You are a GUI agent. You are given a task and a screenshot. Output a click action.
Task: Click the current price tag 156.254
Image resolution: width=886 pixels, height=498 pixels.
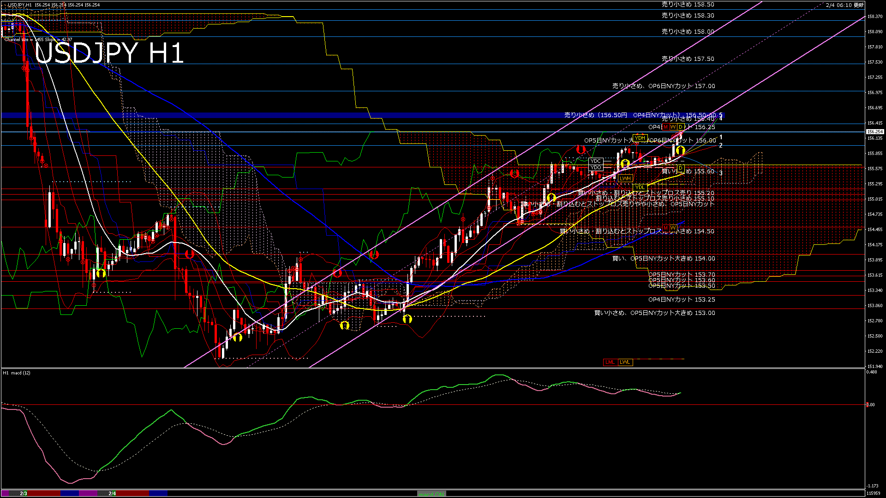pos(875,131)
